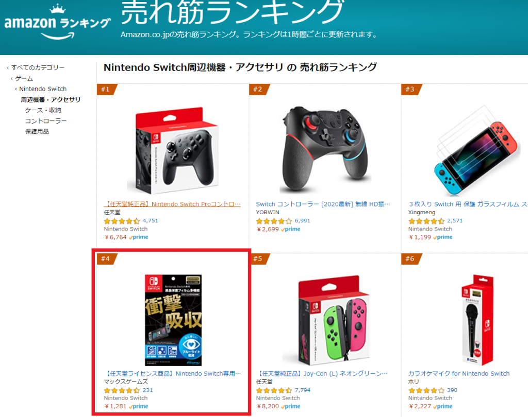This screenshot has height=417, width=528.
Task: Open the glass film #3 product image
Action: tap(476, 150)
